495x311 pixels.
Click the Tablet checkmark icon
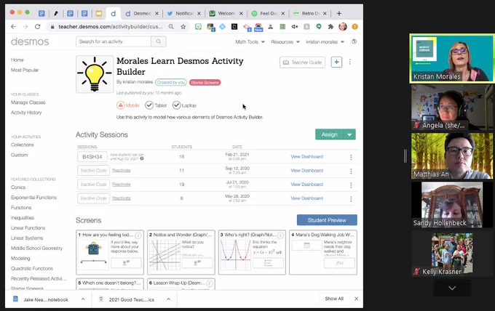pos(149,105)
